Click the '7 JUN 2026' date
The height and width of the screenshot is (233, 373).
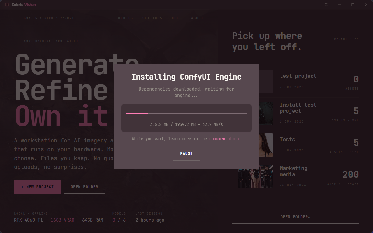point(292,87)
